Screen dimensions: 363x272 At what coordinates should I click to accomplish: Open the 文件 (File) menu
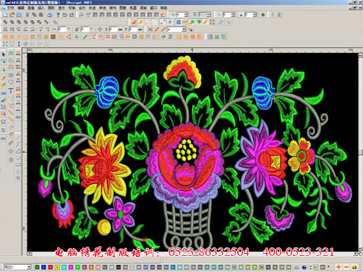pyautogui.click(x=10, y=8)
